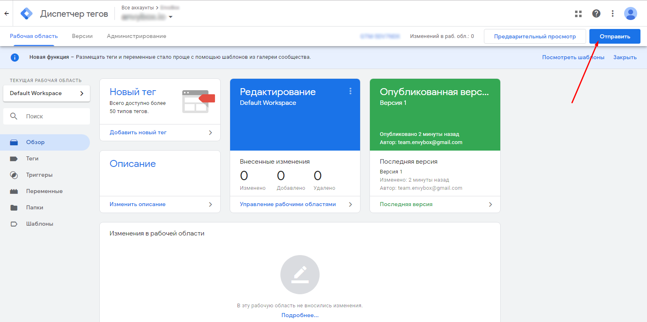Click the Посмотреть шаблоны link

click(x=573, y=58)
